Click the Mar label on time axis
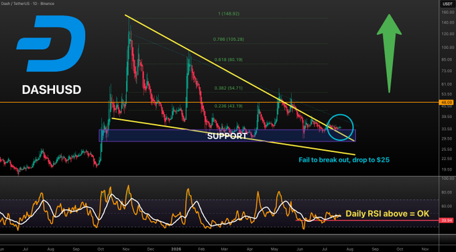Screen dimensions: 456x252 224,249
